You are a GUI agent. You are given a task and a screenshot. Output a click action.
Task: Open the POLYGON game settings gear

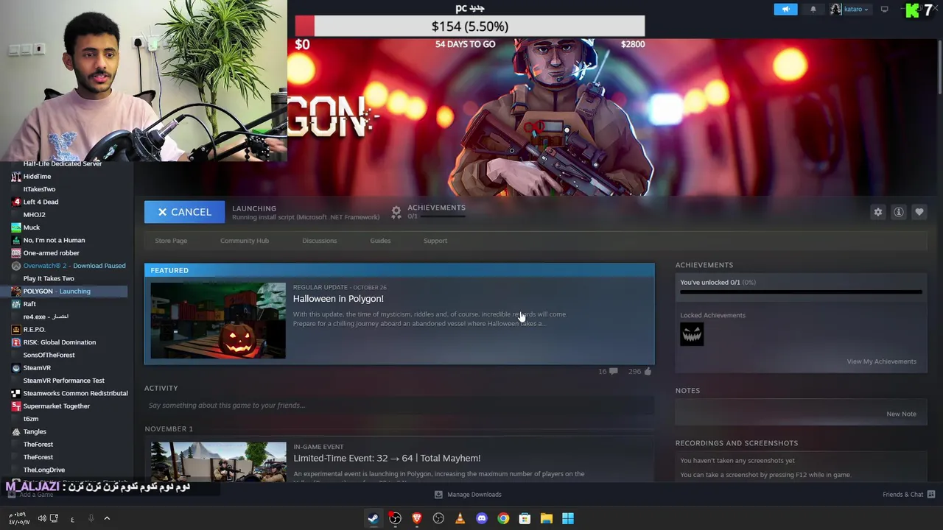click(x=878, y=212)
